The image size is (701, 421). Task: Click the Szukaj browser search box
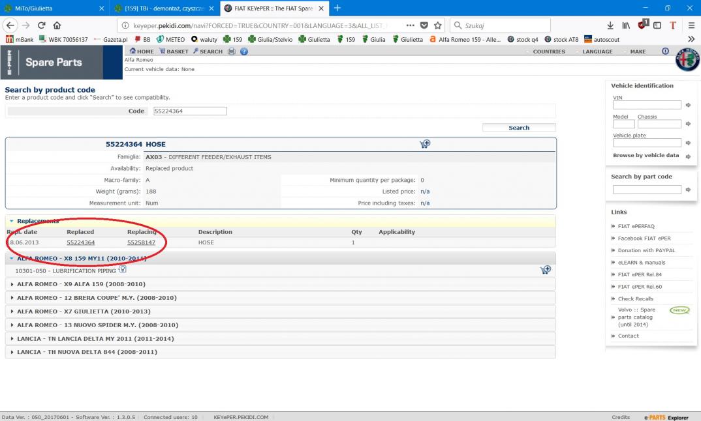[x=500, y=25]
